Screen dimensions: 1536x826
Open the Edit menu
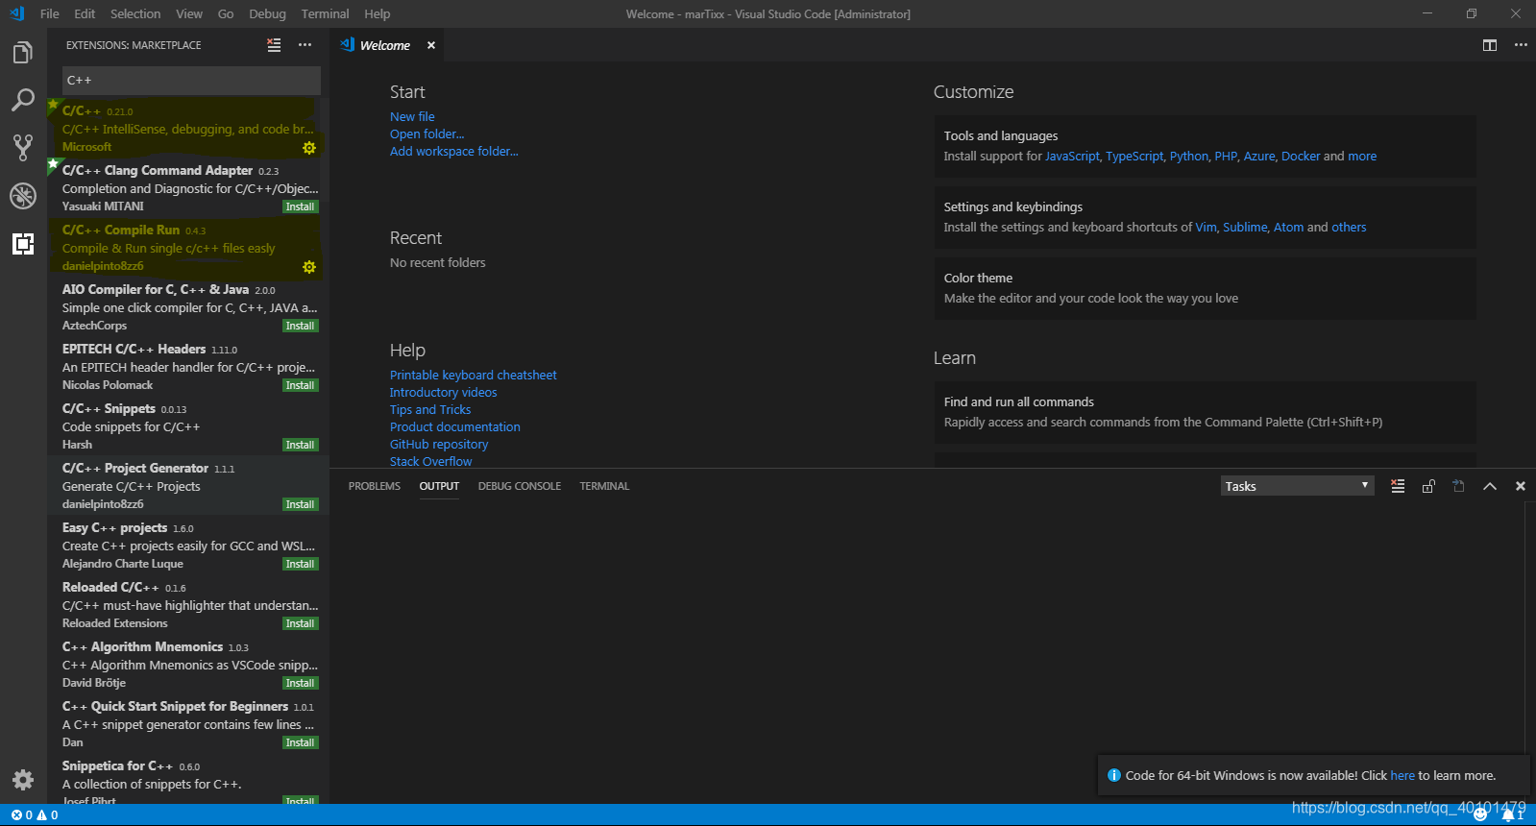click(85, 13)
